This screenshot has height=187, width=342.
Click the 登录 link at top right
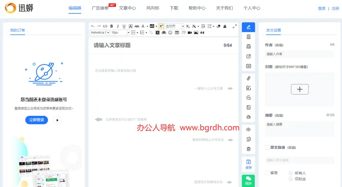pyautogui.click(x=322, y=9)
